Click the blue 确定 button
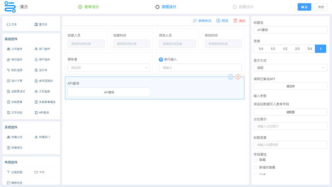Viewport: 332px width, 187px height. pos(304,7)
